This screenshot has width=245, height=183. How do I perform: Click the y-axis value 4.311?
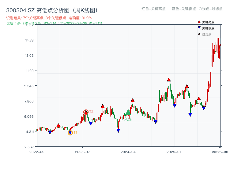(x=30, y=132)
